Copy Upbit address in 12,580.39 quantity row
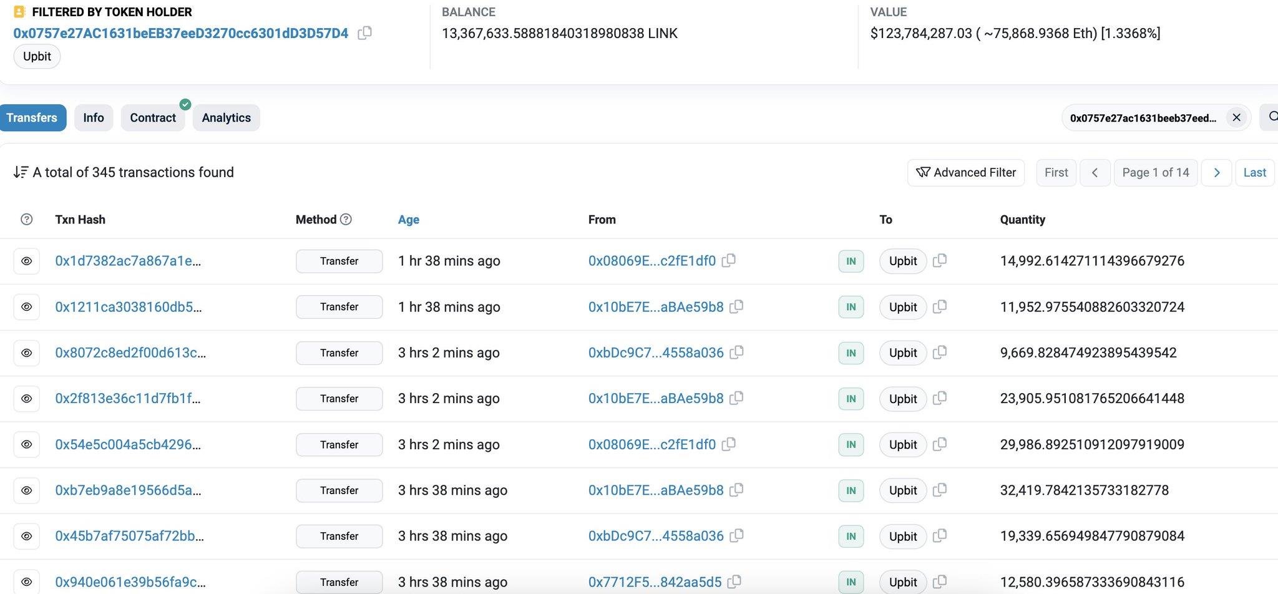 pyautogui.click(x=940, y=582)
